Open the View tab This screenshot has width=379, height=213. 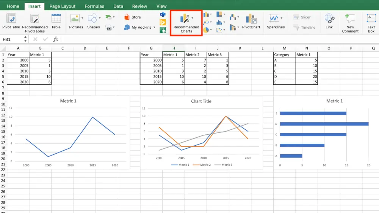161,6
